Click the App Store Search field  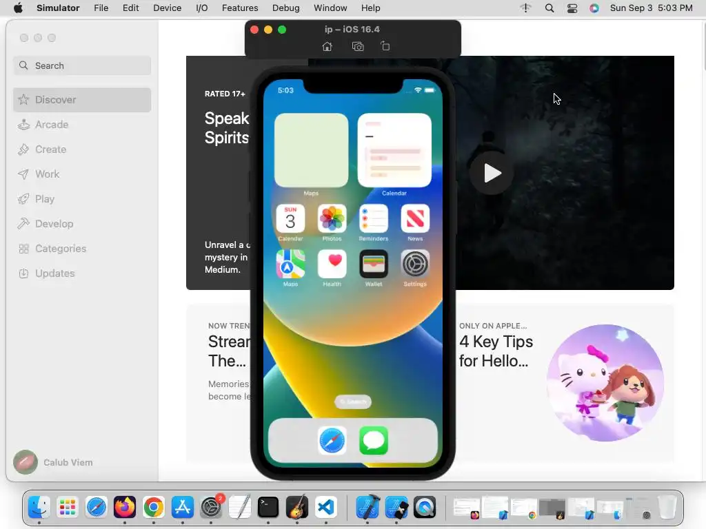pyautogui.click(x=82, y=65)
